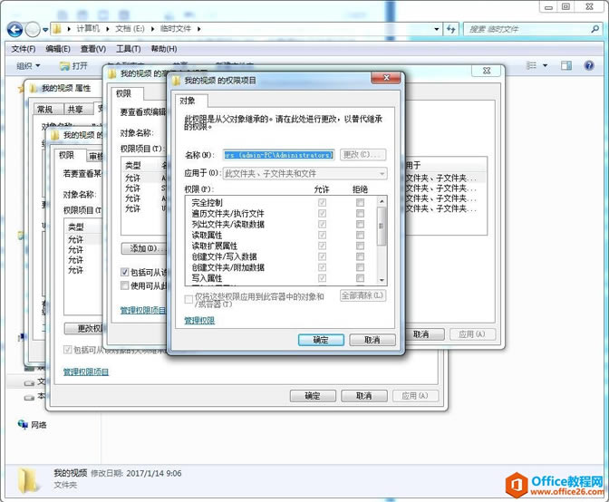Focus the search 临时文件 field
The image size is (609, 502).
[x=532, y=29]
